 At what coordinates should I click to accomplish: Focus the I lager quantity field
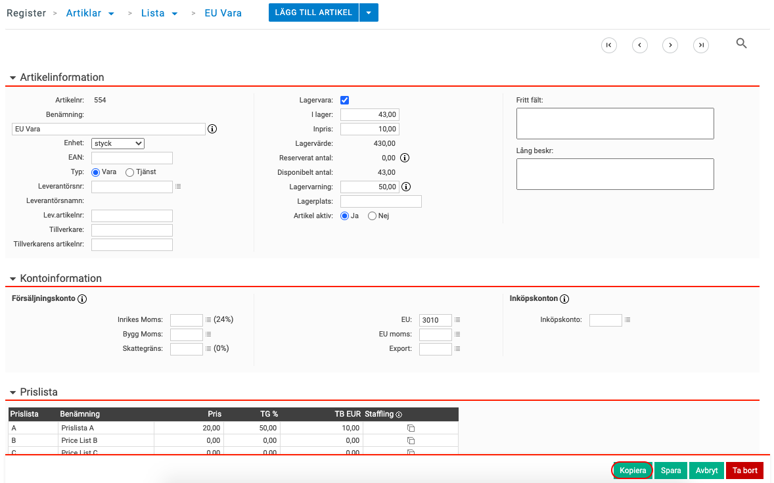click(370, 114)
